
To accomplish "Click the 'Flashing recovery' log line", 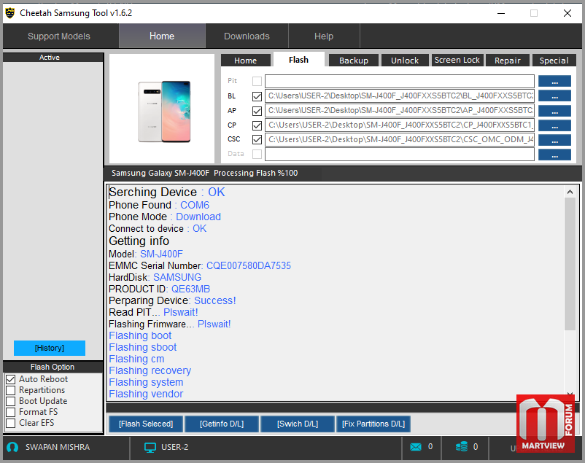I will point(150,370).
